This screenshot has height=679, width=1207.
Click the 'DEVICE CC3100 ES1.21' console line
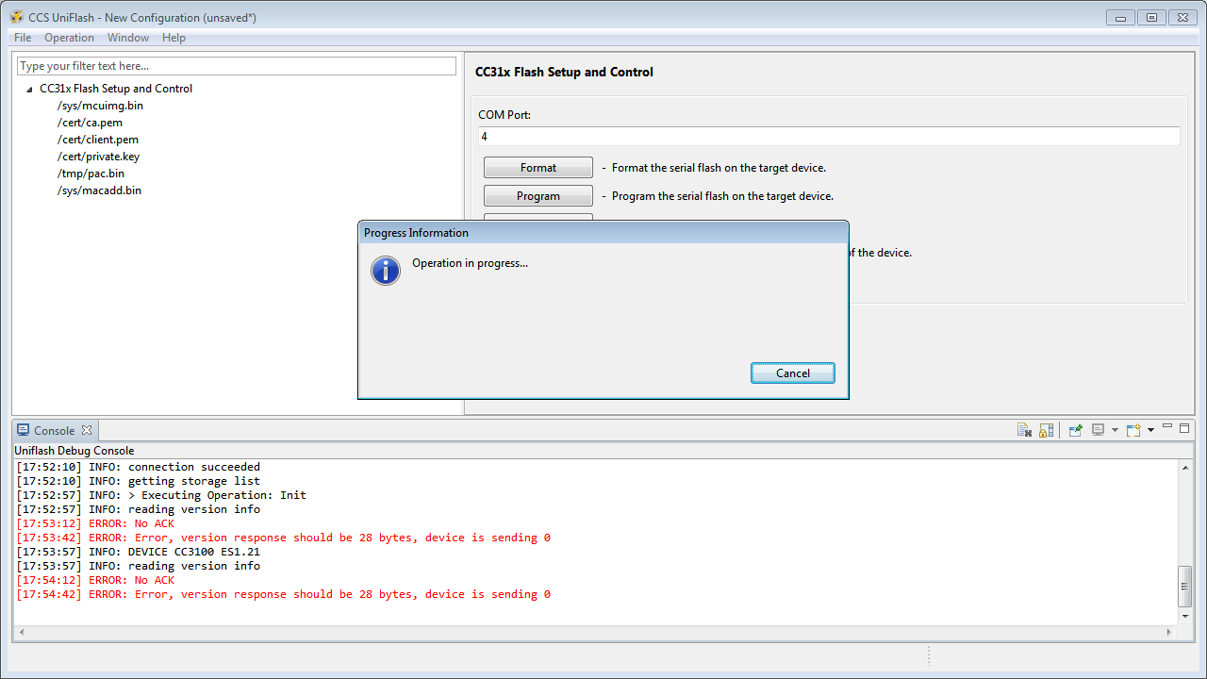pos(139,552)
